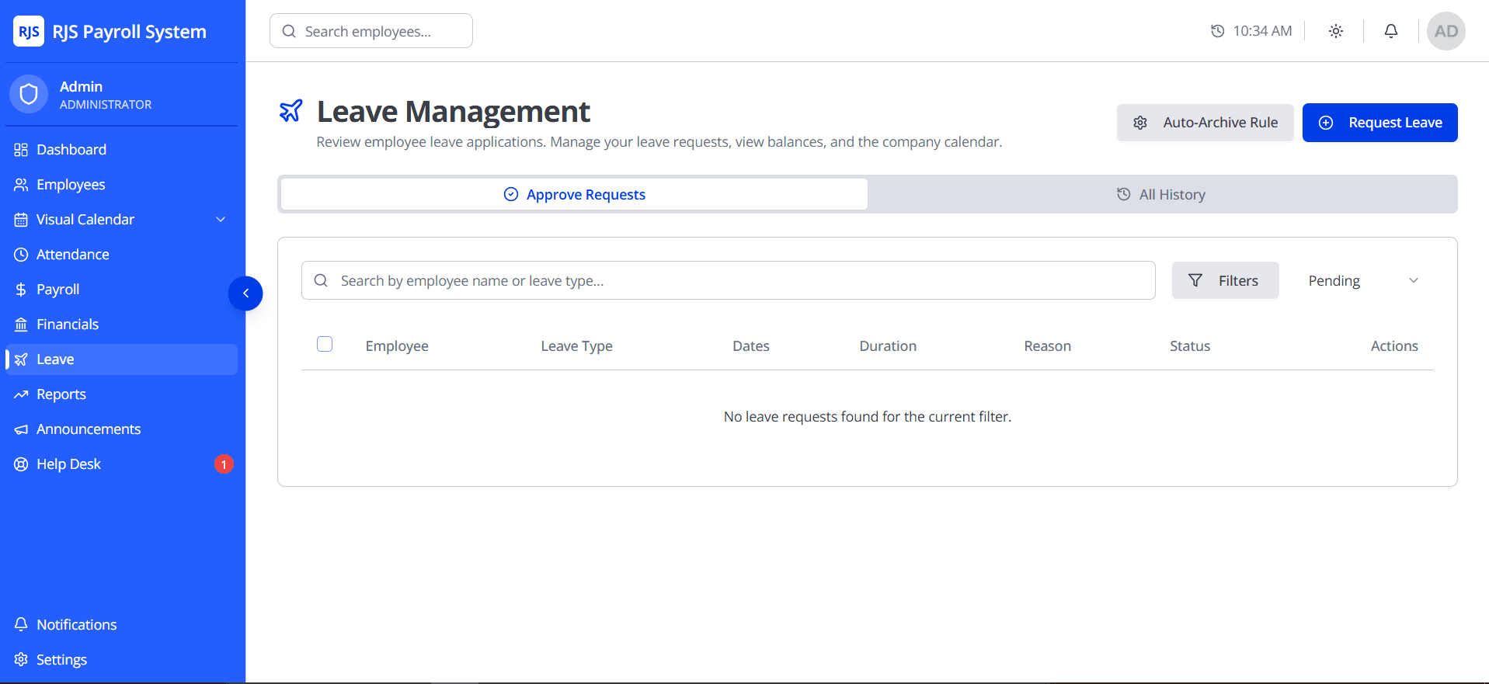
Task: Click the magnifier icon in employee search
Action: click(289, 31)
